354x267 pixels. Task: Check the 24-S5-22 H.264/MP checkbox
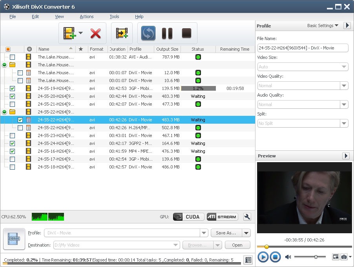tap(20, 128)
